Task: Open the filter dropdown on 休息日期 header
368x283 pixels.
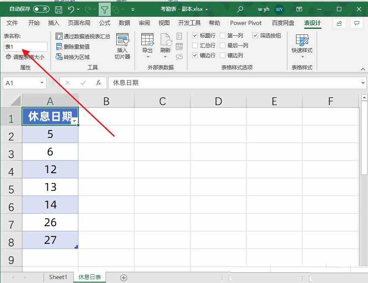Action: click(75, 121)
